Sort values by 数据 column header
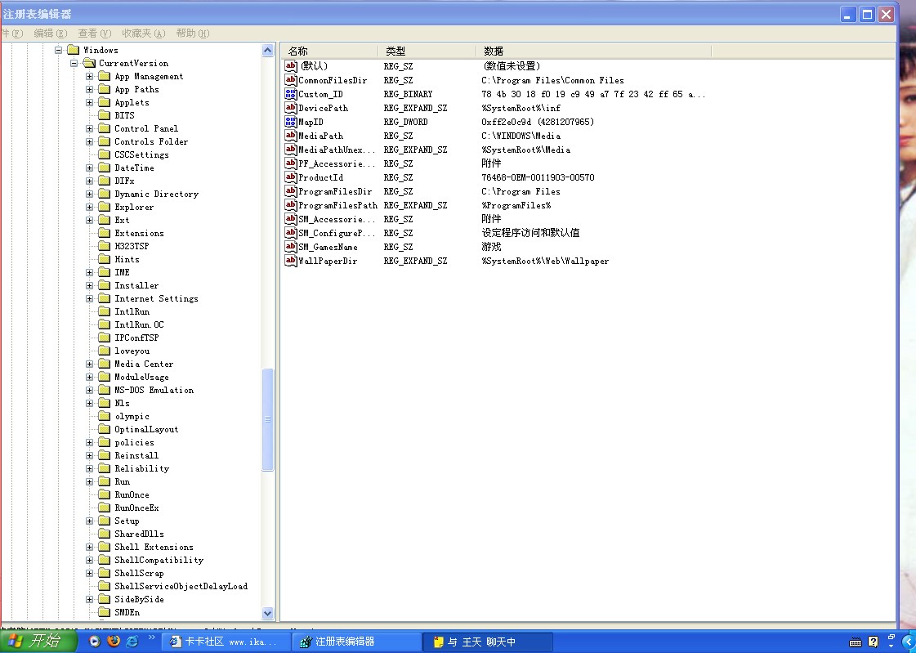Viewport: 916px width, 653px height. pyautogui.click(x=593, y=51)
